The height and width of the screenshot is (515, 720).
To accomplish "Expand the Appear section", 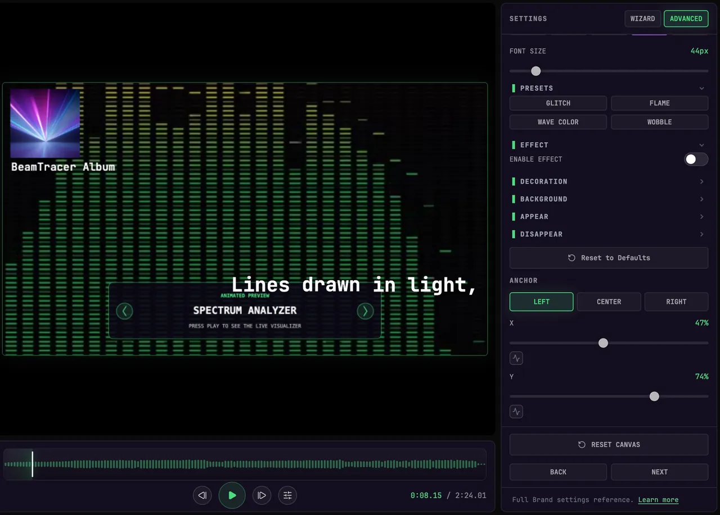I will (609, 216).
